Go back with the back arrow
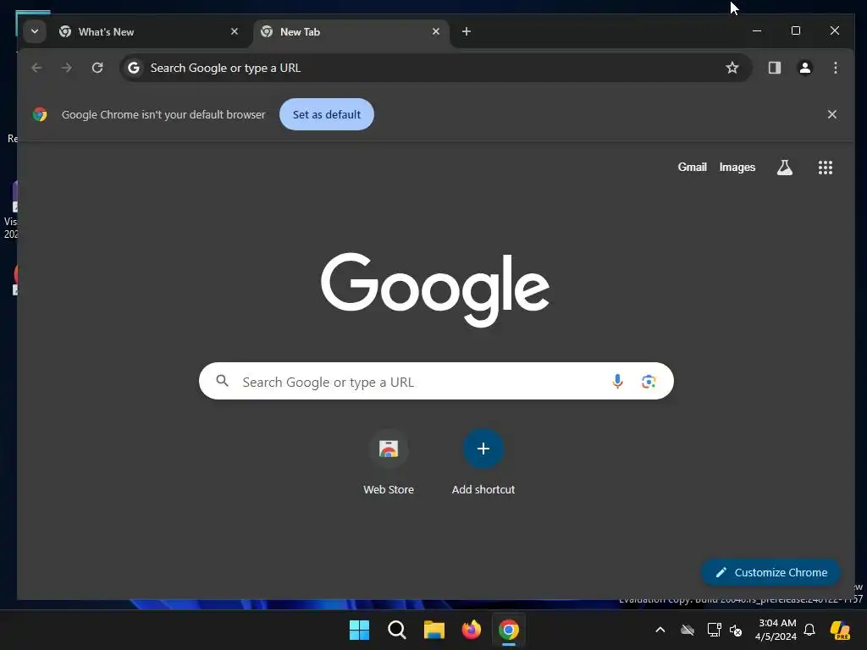 pyautogui.click(x=36, y=68)
